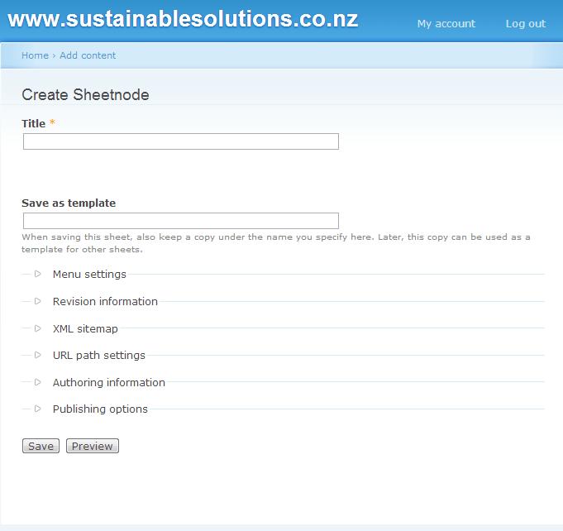Click the Save button
The image size is (563, 531).
click(41, 446)
